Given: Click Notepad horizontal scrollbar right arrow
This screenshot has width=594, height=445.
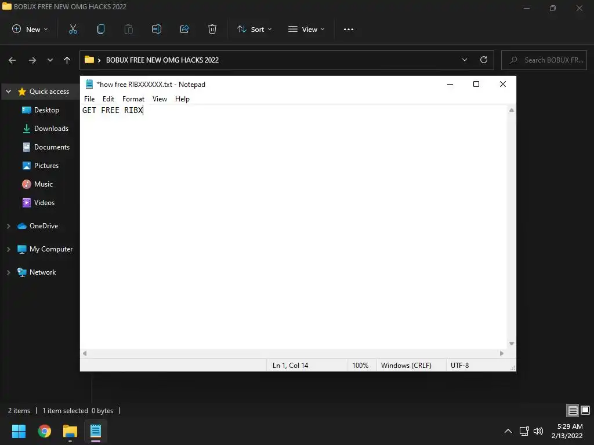Looking at the screenshot, I should (502, 353).
